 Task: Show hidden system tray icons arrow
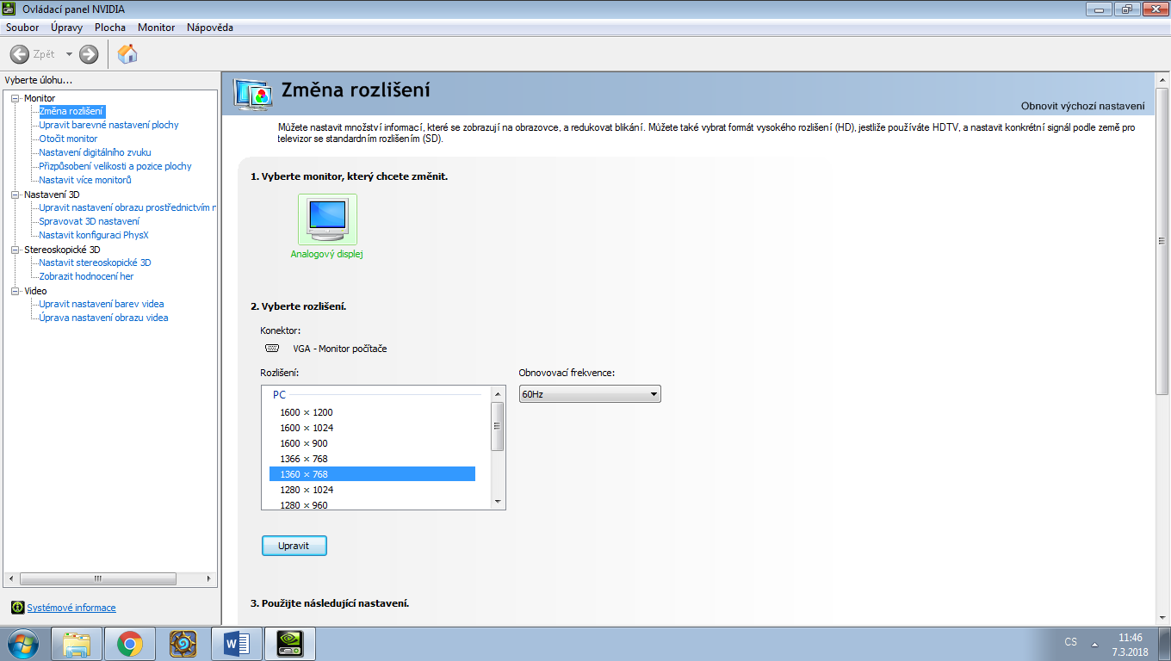pos(1094,643)
